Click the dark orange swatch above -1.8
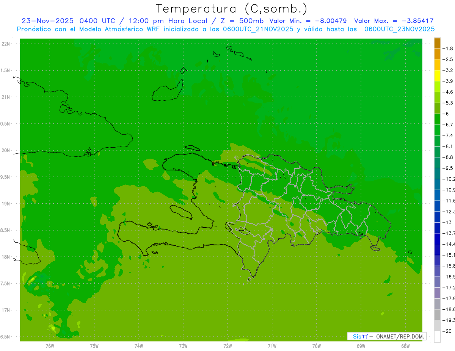The height and width of the screenshot is (351, 455). point(437,43)
